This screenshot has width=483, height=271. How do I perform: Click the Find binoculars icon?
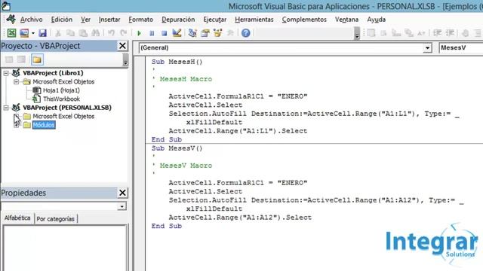(96, 33)
